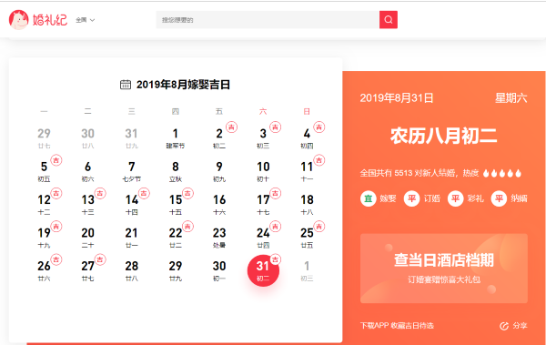Click the 平 badge for 纳婿

pyautogui.click(x=499, y=198)
